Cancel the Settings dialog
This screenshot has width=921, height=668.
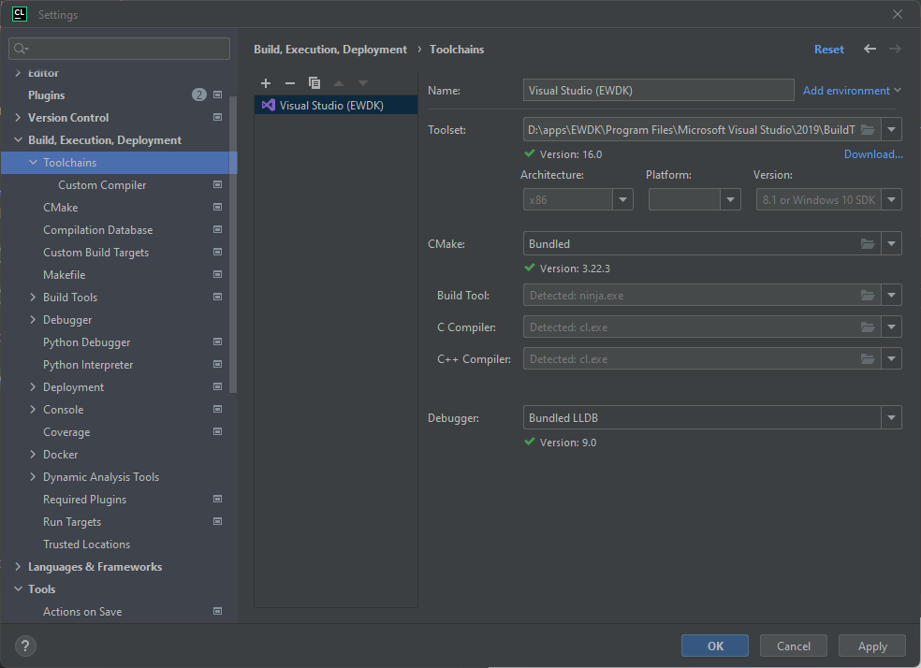click(x=794, y=646)
